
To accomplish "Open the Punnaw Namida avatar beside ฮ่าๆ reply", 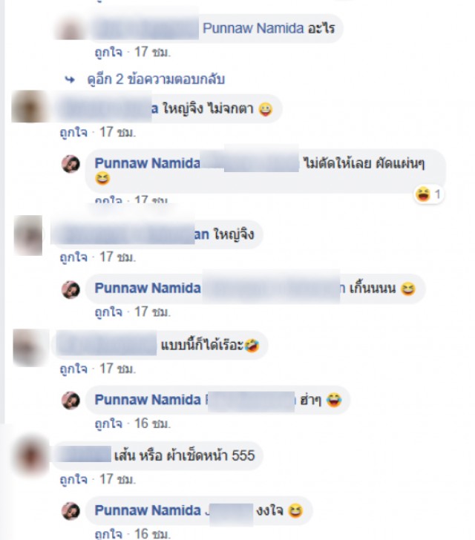I will (71, 401).
